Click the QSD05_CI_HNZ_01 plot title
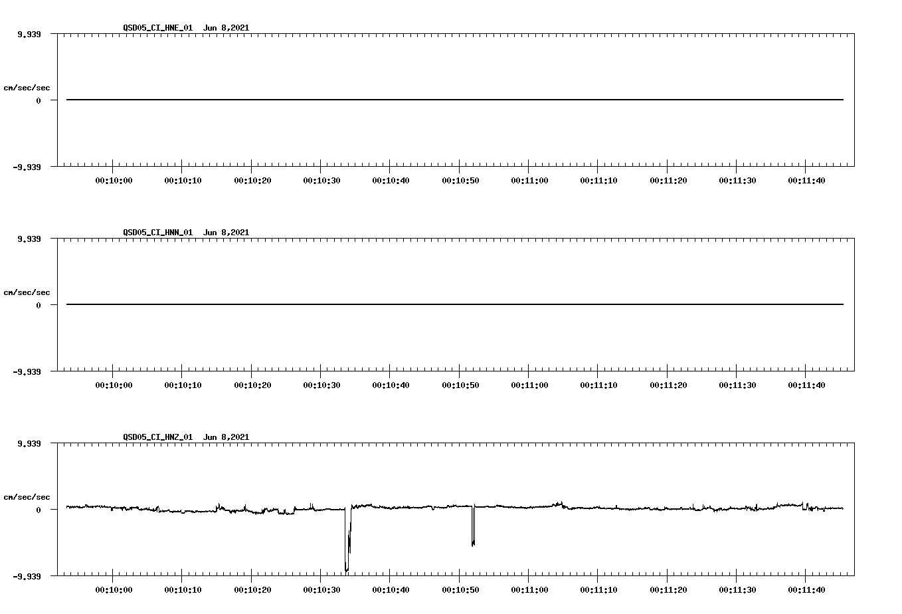Viewport: 902px width, 614px height. 186,437
